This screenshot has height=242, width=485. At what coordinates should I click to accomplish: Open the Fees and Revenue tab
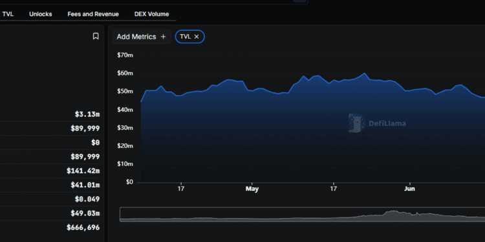coord(93,14)
